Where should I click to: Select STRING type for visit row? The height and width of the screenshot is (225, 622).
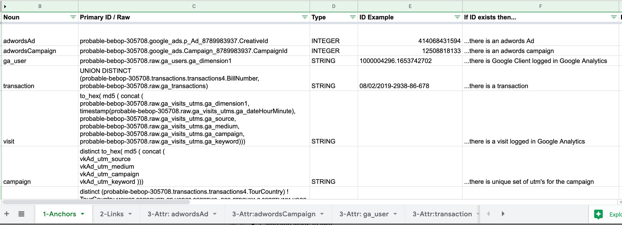point(334,118)
